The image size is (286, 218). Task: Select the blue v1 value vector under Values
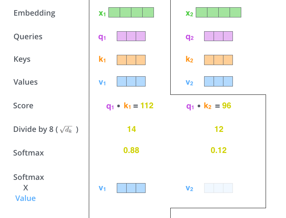[x=131, y=81]
